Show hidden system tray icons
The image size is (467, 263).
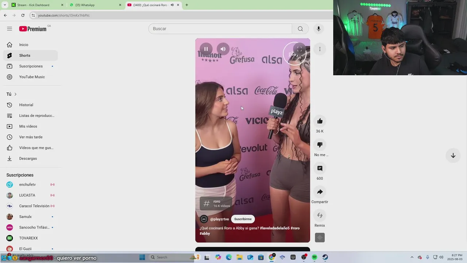(412, 257)
